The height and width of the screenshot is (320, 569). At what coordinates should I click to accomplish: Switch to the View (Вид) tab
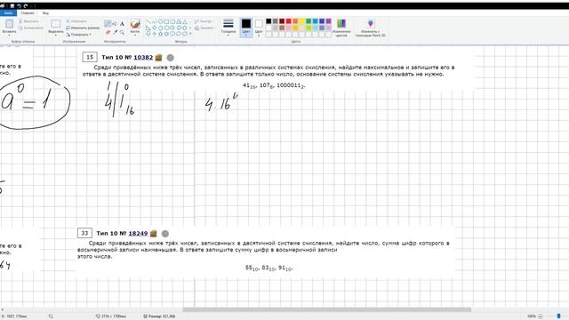(45, 13)
